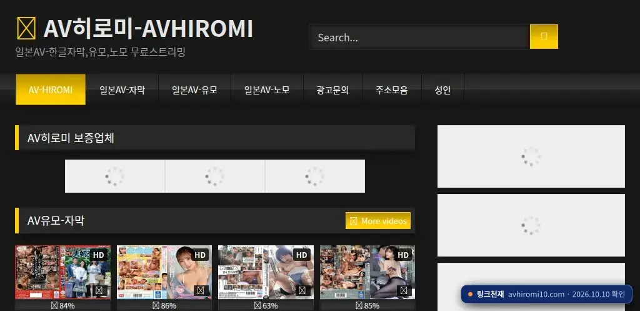This screenshot has width=640, height=311.
Task: Focus the Search... input field
Action: [419, 37]
